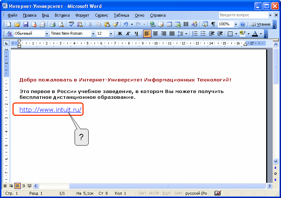Open the highlight color dropdown arrow

tap(248, 34)
